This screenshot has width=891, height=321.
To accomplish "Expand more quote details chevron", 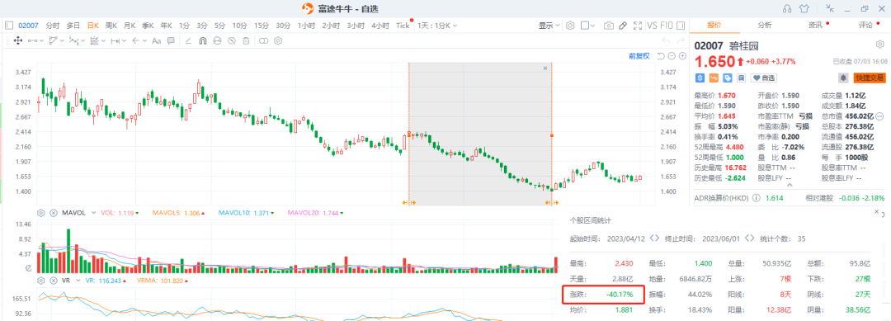I will coord(789,185).
